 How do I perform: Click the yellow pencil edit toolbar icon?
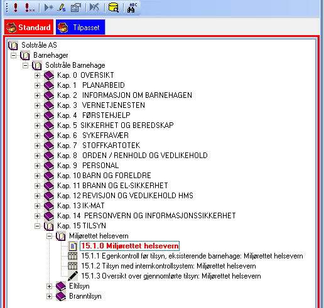[62, 8]
